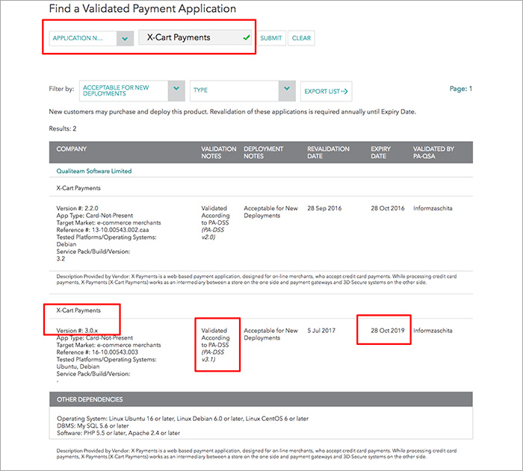The image size is (523, 471).
Task: Click the Ubuntu, Debian tested platforms text
Action: click(x=78, y=366)
